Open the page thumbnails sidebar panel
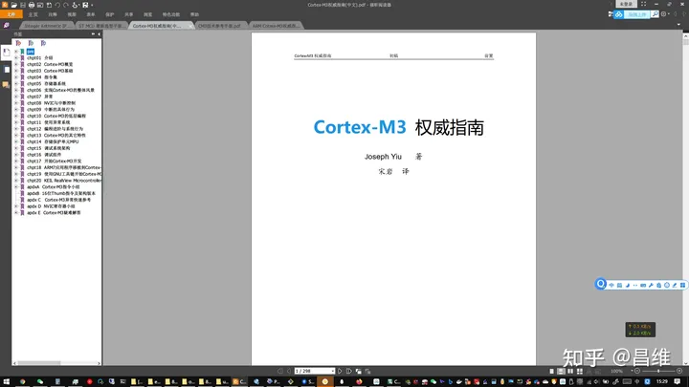The width and height of the screenshot is (689, 387). tap(6, 70)
